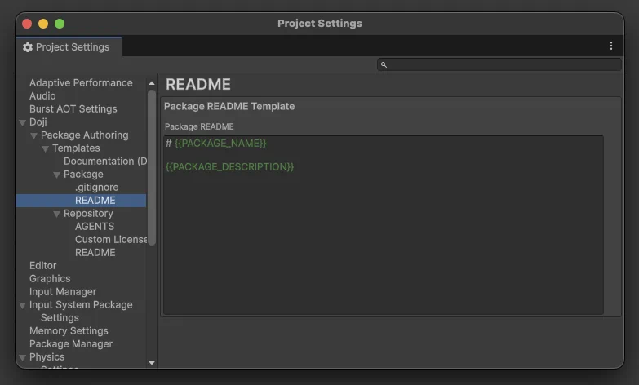Collapse the Package node under Templates
Screen dimensions: 639x385
(56, 175)
